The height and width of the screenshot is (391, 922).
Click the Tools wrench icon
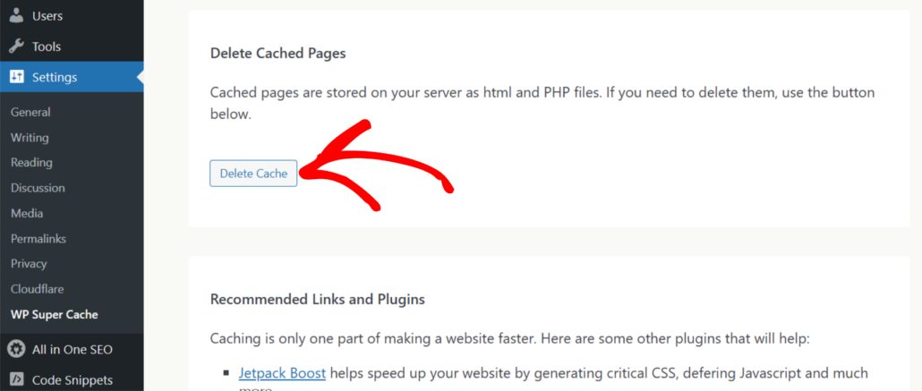17,47
